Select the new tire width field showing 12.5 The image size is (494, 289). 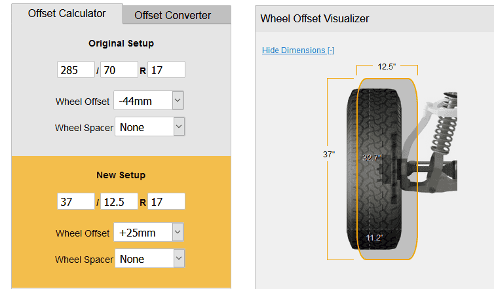click(x=119, y=201)
